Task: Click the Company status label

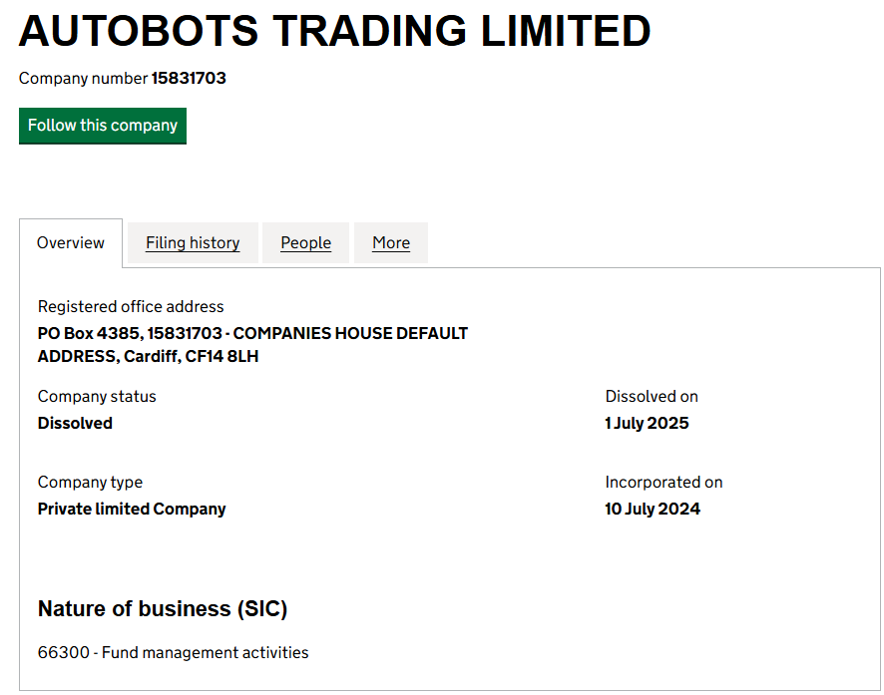Action: [97, 397]
